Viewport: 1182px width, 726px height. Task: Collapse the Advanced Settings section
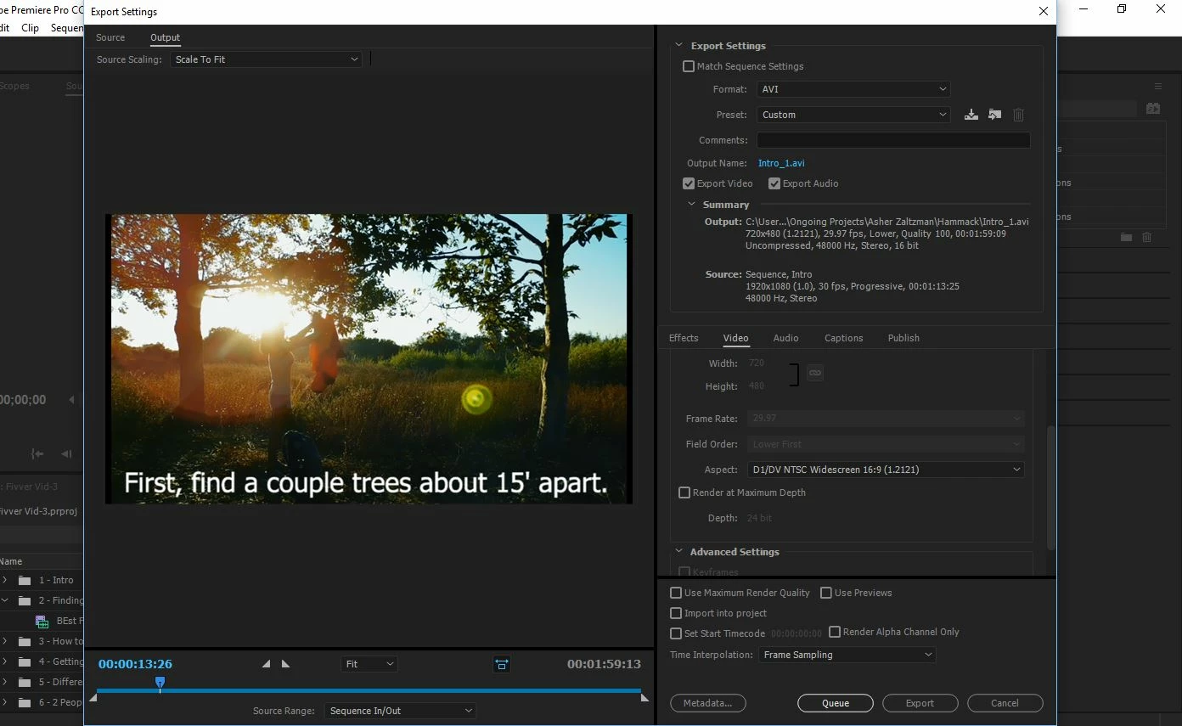pos(678,552)
